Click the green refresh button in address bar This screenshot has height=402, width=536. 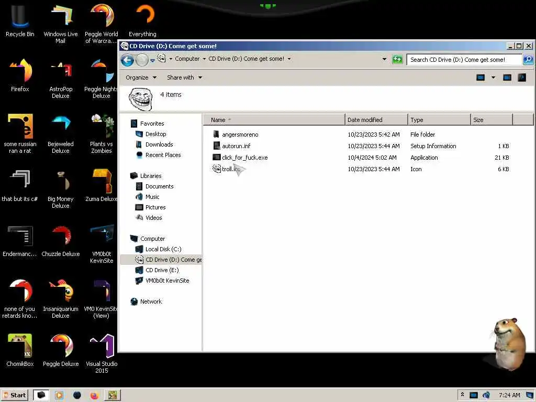coord(397,59)
